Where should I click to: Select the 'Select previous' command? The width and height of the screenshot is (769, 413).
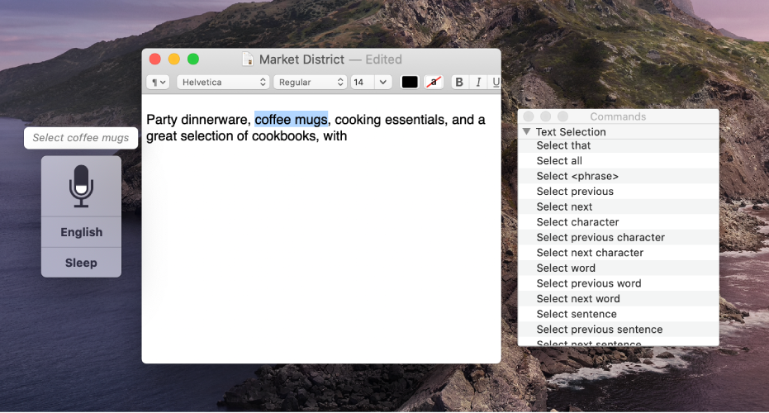tap(619, 192)
